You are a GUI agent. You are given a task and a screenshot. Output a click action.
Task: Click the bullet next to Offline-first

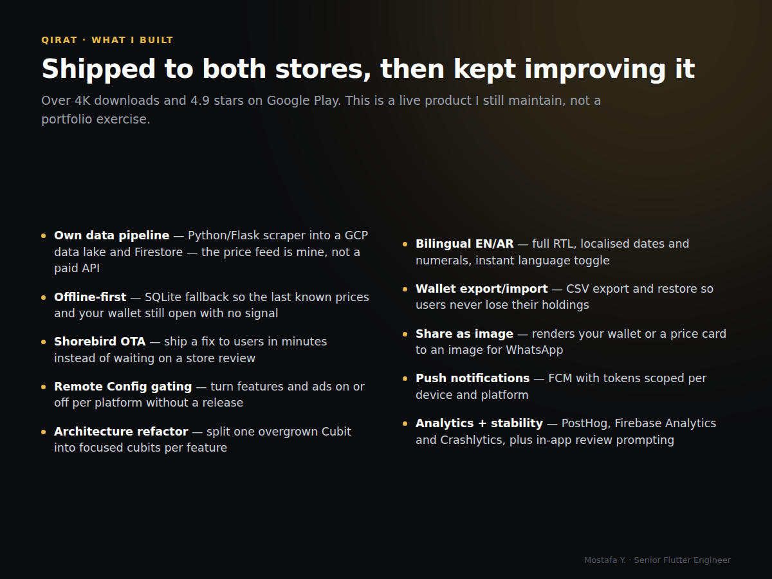pyautogui.click(x=44, y=298)
